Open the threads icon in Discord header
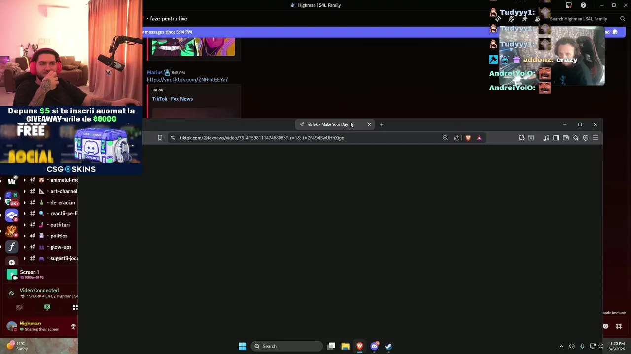Viewport: 631px width, 354px height. [498, 19]
